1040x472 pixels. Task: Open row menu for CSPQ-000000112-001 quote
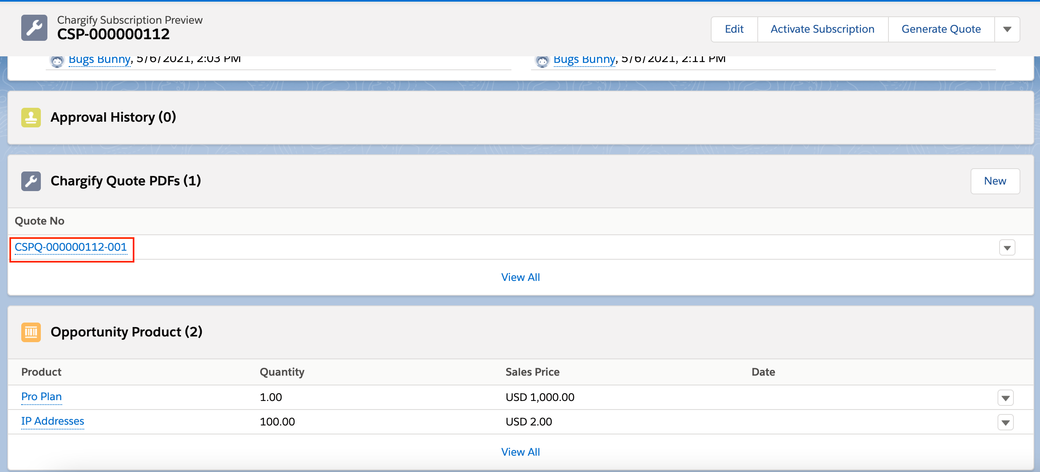pos(1007,248)
